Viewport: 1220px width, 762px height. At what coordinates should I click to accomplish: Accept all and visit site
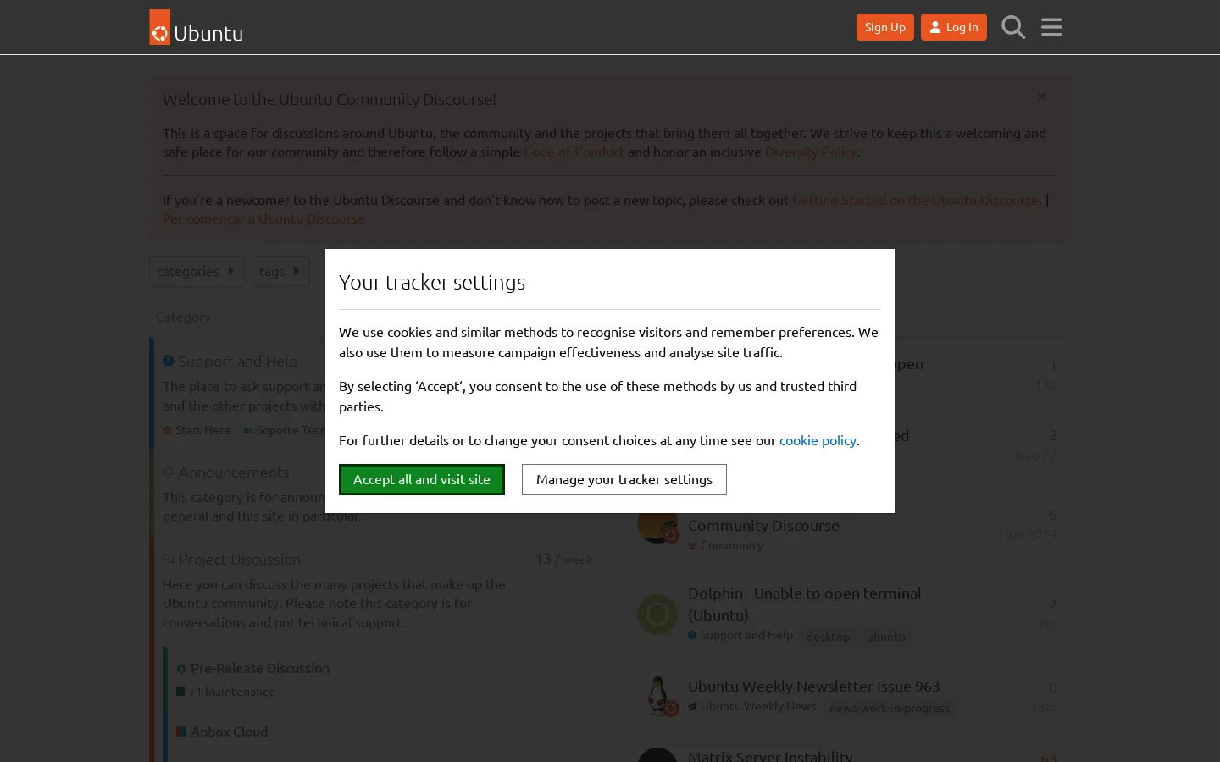[422, 479]
